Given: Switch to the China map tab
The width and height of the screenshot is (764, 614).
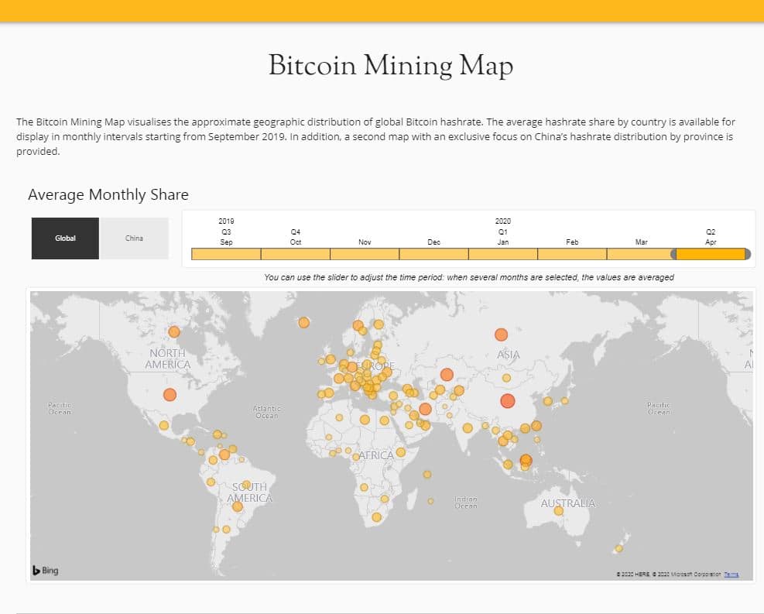Looking at the screenshot, I should [134, 238].
